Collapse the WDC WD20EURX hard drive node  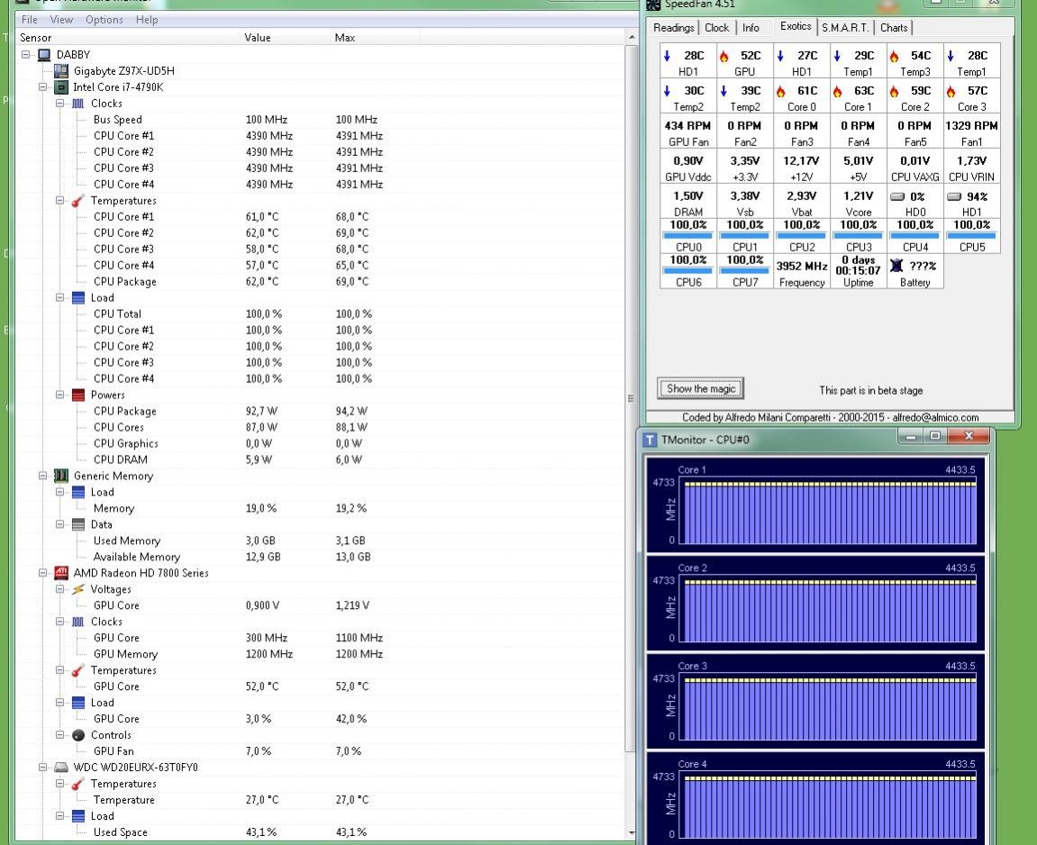click(42, 767)
